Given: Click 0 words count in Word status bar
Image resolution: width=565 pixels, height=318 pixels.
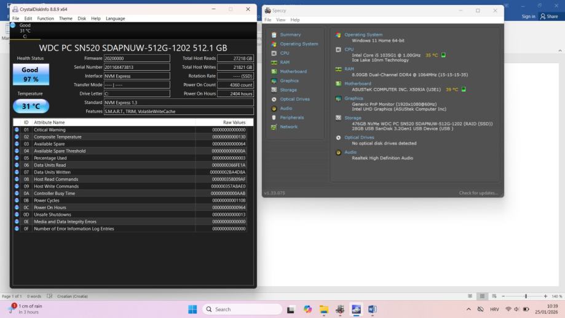Looking at the screenshot, I should pyautogui.click(x=34, y=296).
